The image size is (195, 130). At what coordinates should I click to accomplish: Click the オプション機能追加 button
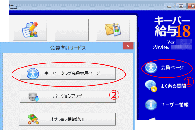click(x=67, y=119)
